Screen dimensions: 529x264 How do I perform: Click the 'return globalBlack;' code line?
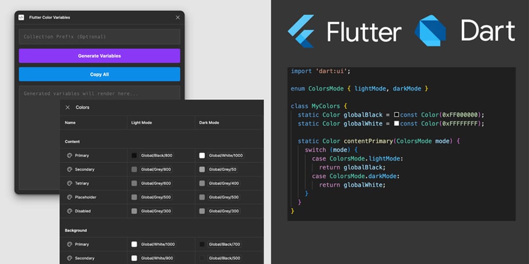click(x=352, y=167)
